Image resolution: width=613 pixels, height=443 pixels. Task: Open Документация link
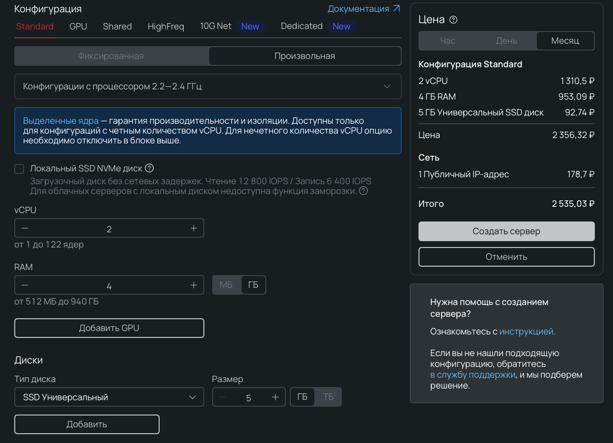[x=363, y=9]
